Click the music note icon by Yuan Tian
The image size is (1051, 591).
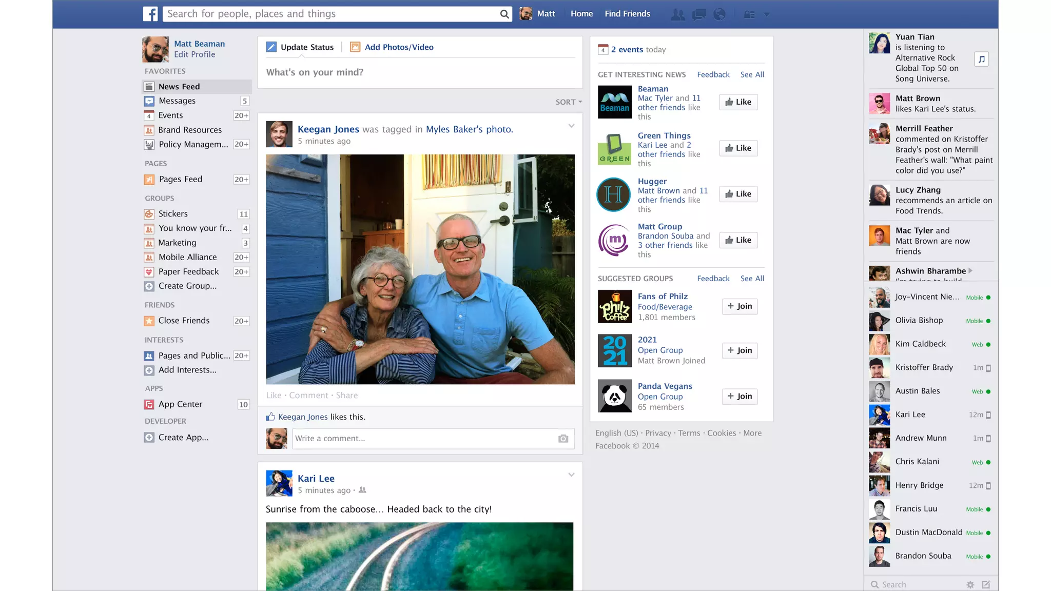[981, 59]
